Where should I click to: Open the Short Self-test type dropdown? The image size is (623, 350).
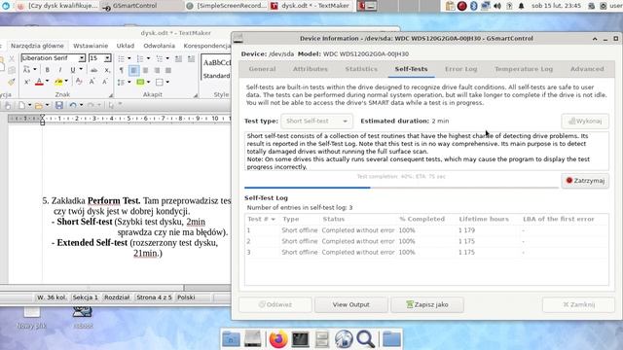316,121
